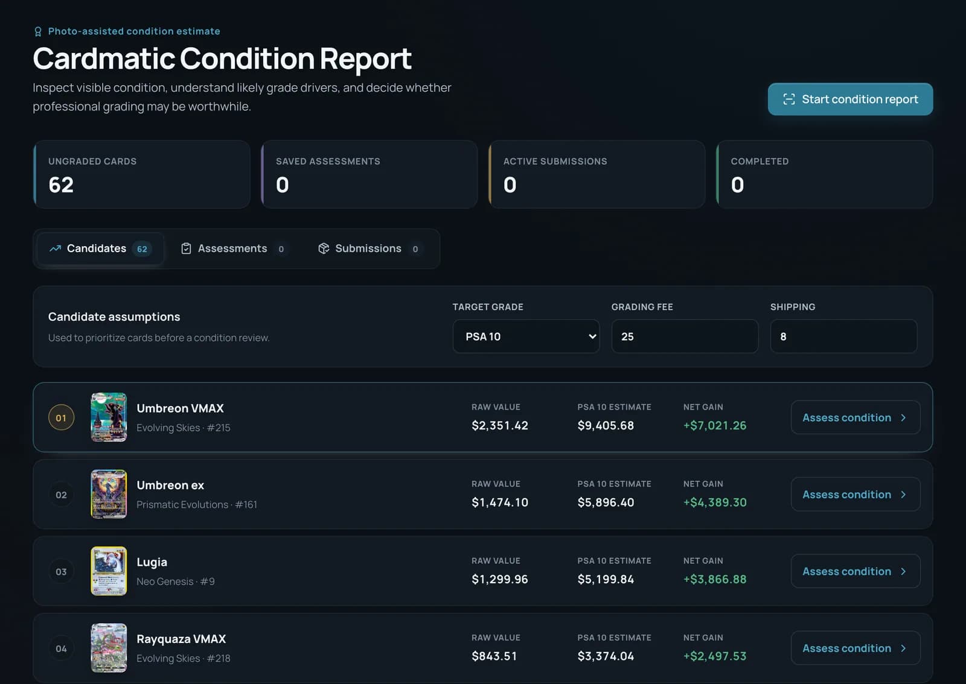Click the Prismatic Evolutions · #161 label
966x684 pixels.
pyautogui.click(x=197, y=505)
